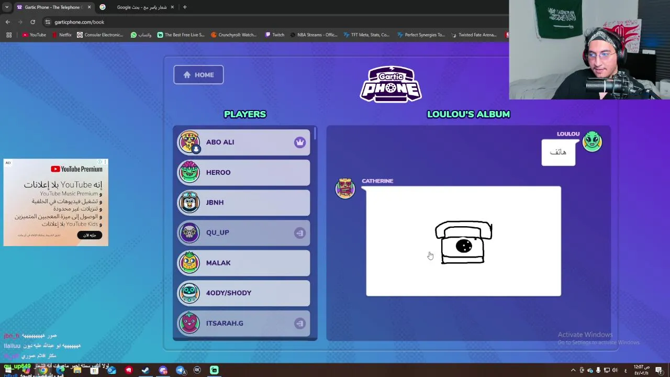Select player JBNH in the list
Viewport: 670px width, 377px height.
click(243, 203)
